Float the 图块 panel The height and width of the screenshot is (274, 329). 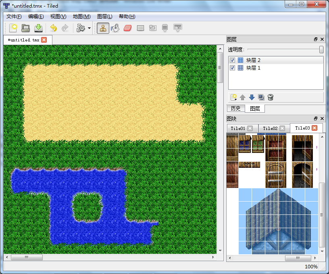coord(316,118)
